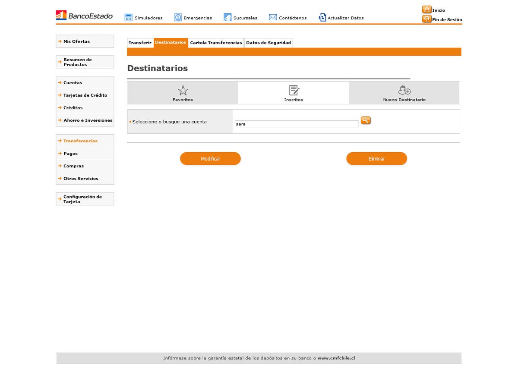
Task: Open the www.cmfchile.cl link
Action: click(336, 358)
